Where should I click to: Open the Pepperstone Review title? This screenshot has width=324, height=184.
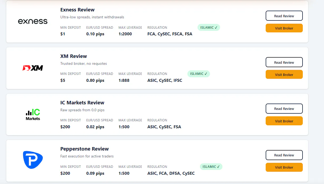(85, 149)
